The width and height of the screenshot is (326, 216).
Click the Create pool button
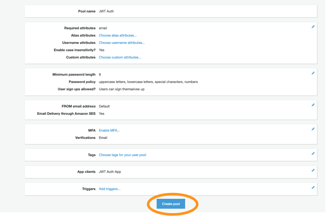pyautogui.click(x=171, y=203)
